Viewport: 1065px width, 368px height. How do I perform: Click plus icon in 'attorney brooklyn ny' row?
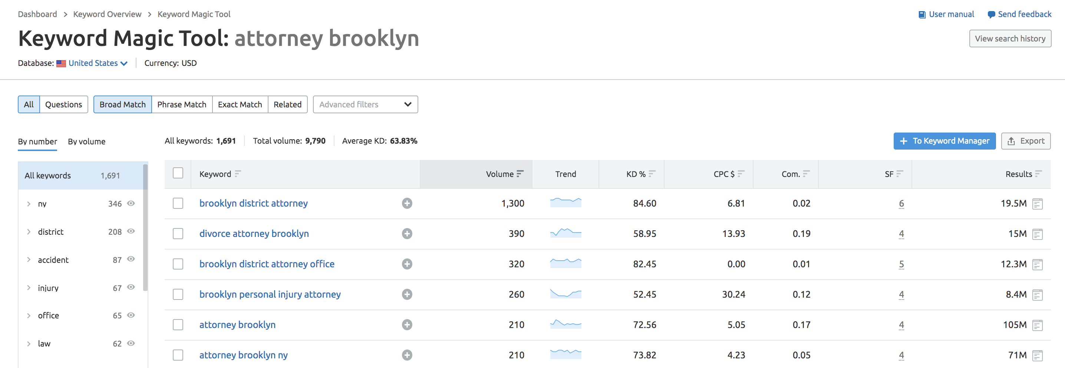pos(407,355)
